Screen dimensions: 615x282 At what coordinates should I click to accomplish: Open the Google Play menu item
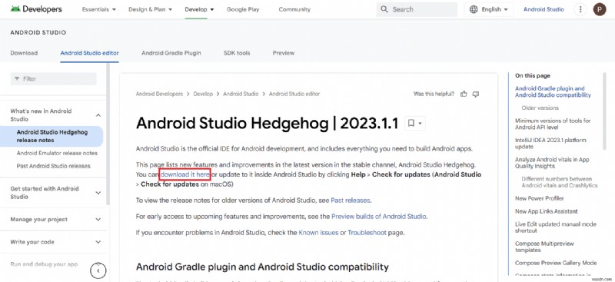243,9
